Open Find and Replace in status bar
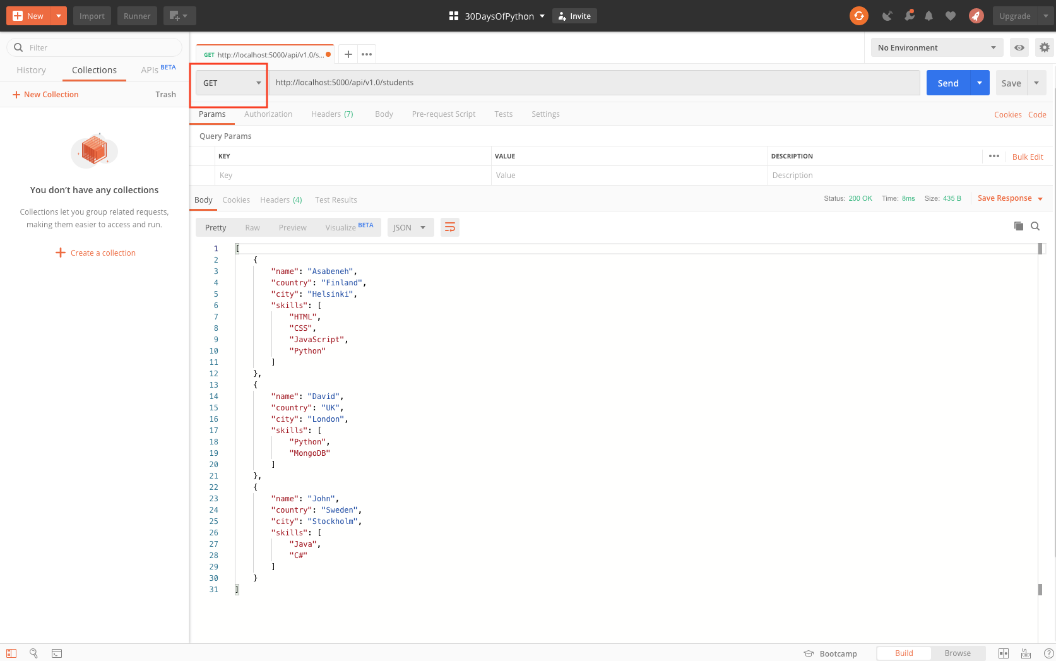The image size is (1056, 661). tap(34, 653)
